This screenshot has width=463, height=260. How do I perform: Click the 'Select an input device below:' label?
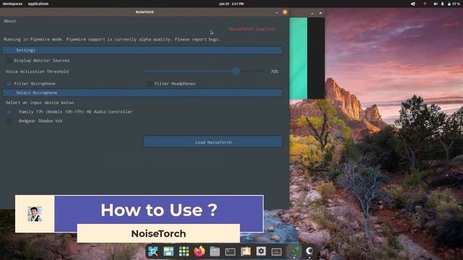41,103
